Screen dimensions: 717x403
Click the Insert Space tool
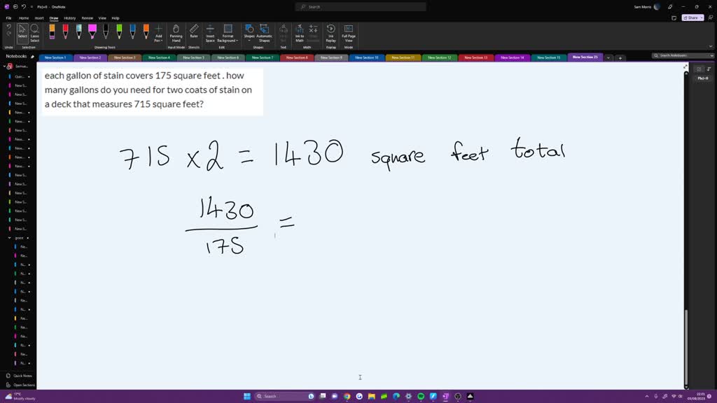(x=210, y=34)
